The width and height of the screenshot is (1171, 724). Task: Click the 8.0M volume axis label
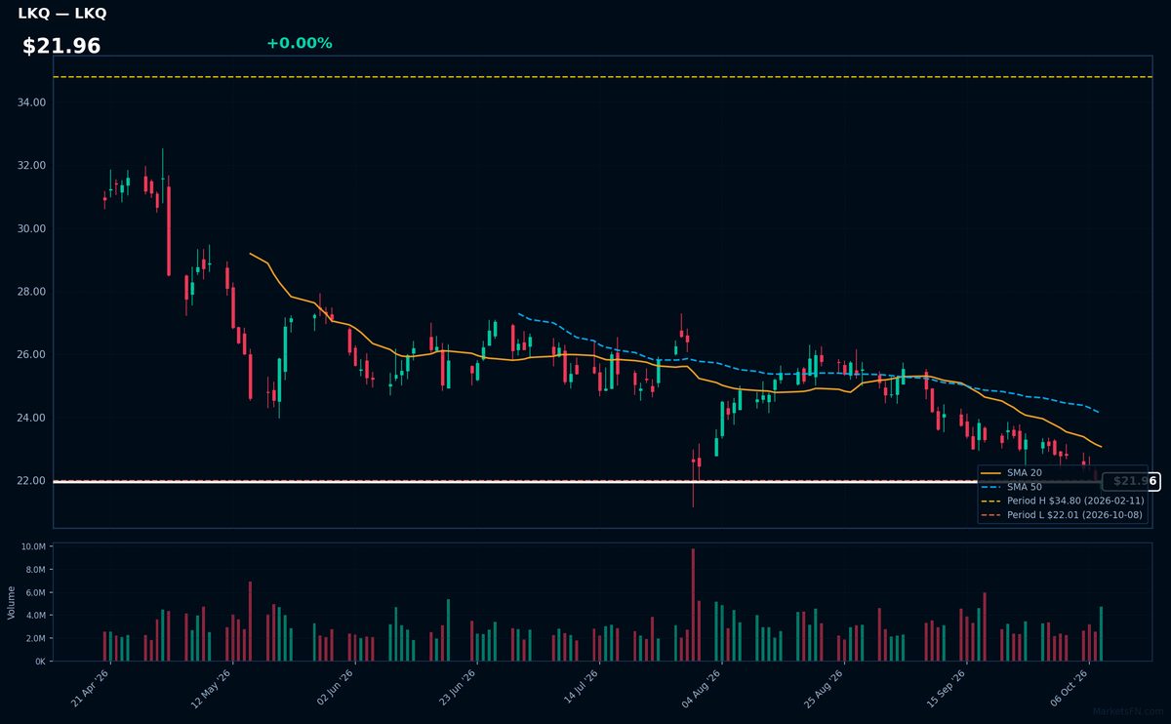(35, 570)
